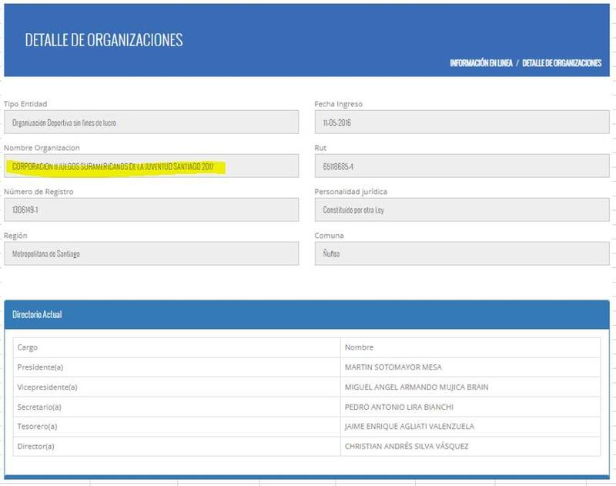The height and width of the screenshot is (486, 616).
Task: Click the Tipo Entidad field
Action: pyautogui.click(x=151, y=122)
